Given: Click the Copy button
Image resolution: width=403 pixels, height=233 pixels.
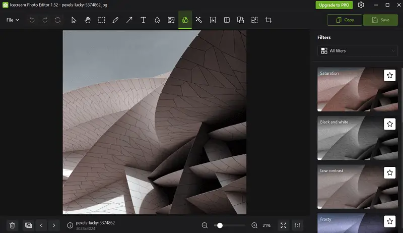Looking at the screenshot, I should tap(345, 20).
